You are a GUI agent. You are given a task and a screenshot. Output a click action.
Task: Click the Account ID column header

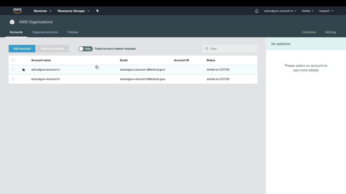181,60
